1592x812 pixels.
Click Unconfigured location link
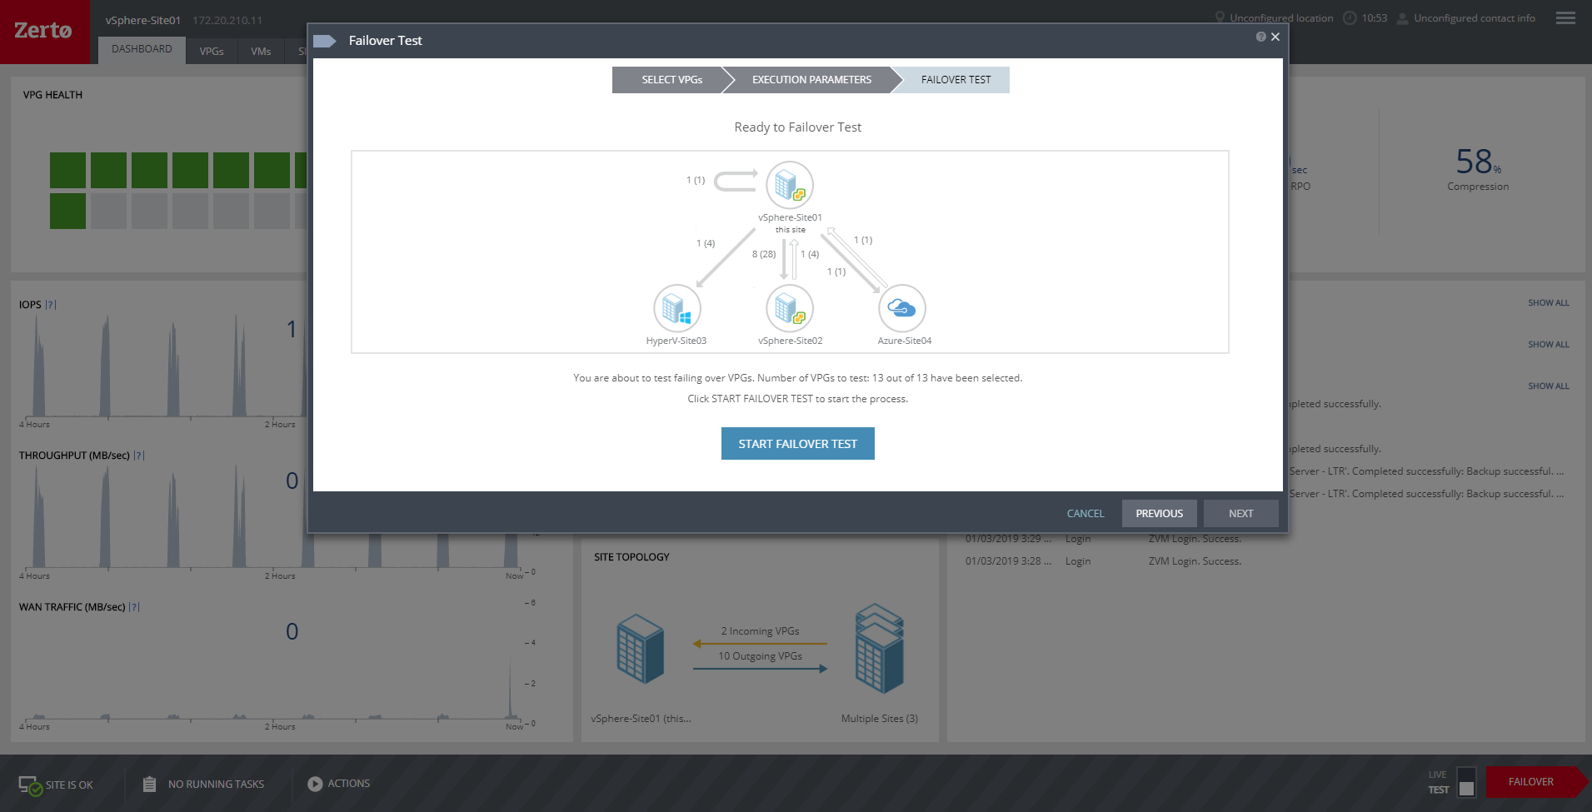(1281, 18)
